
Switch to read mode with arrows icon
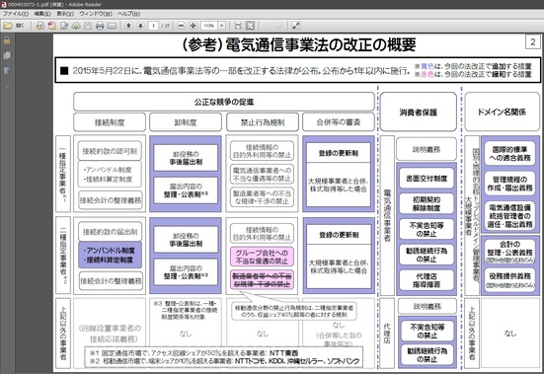click(295, 26)
